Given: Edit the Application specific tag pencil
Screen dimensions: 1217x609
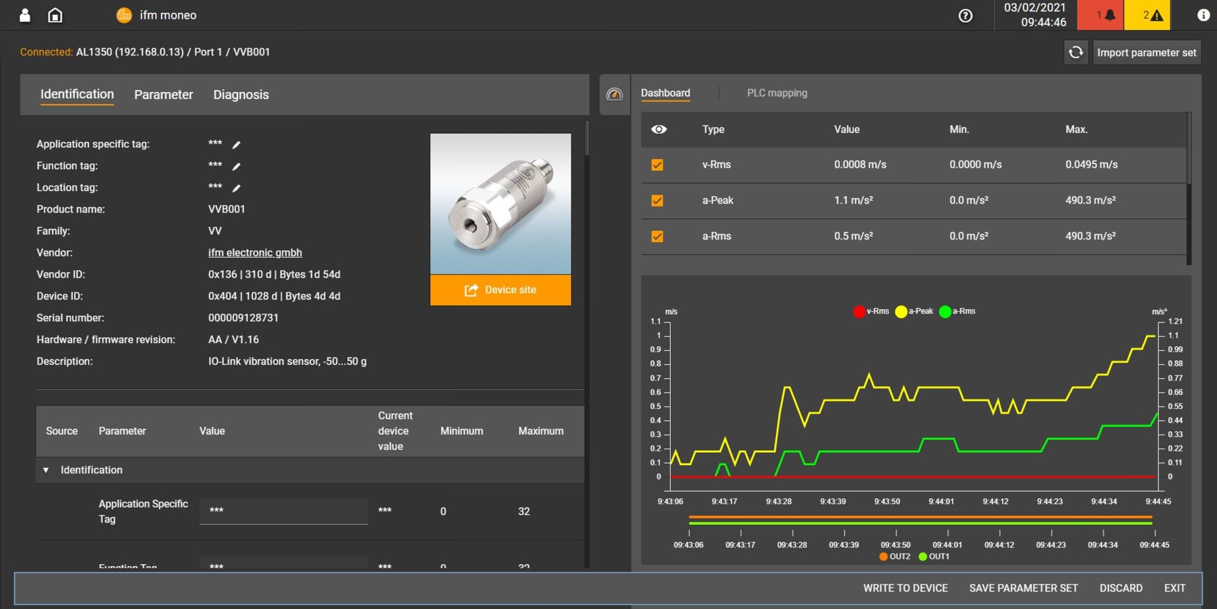Looking at the screenshot, I should coord(236,145).
